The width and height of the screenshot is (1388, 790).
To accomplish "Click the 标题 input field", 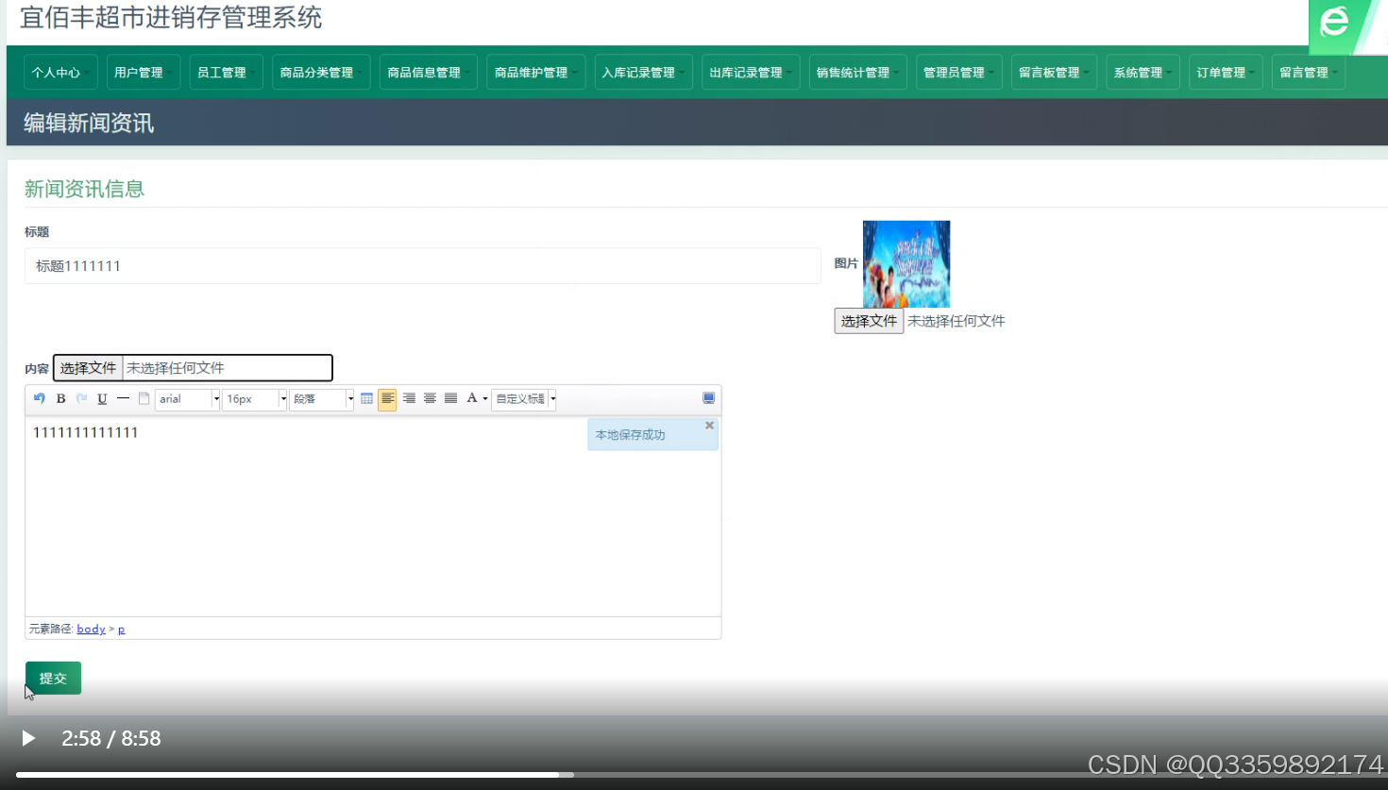I will click(x=423, y=266).
